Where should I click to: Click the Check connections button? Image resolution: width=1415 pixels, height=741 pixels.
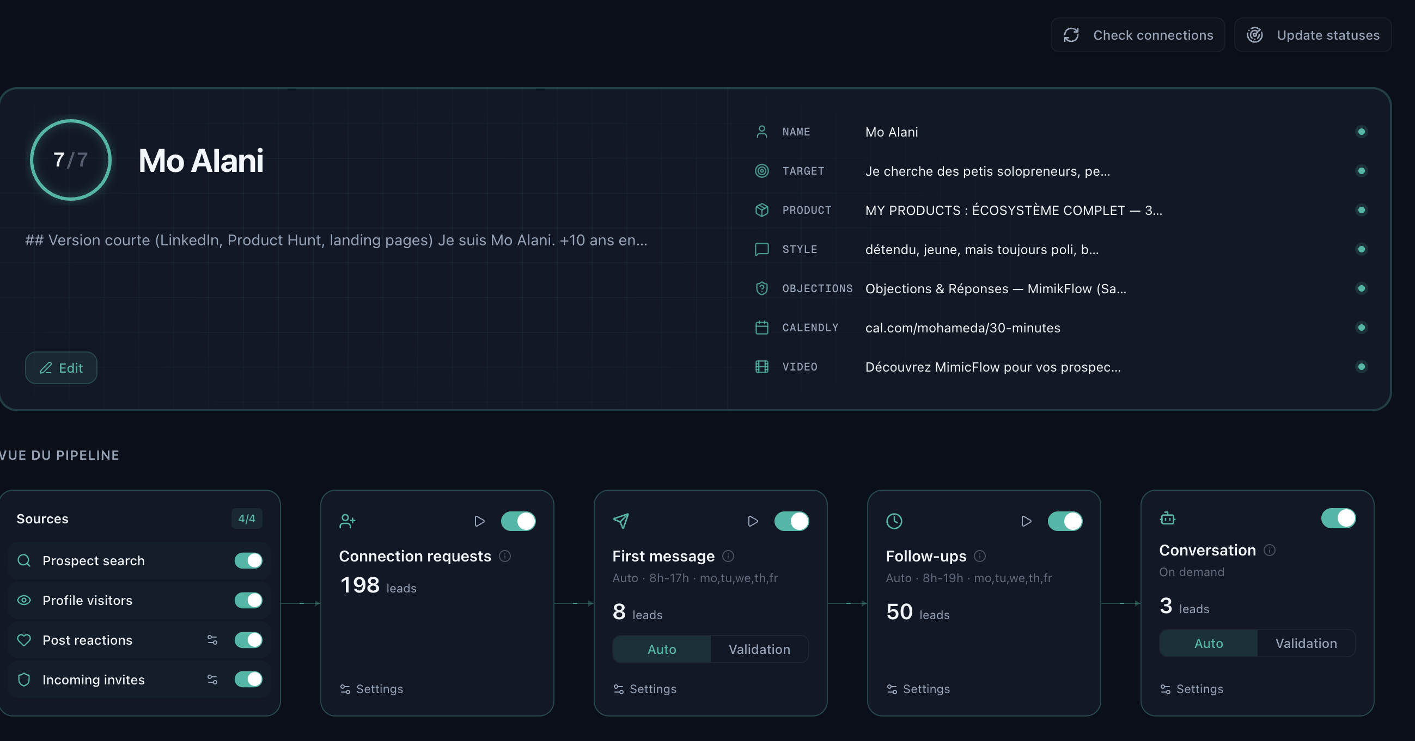pos(1137,35)
